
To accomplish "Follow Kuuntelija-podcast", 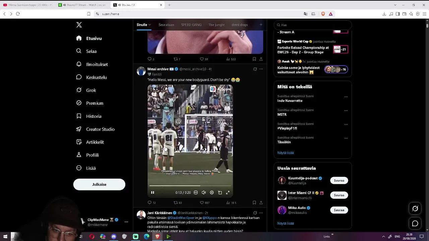I will [x=339, y=180].
